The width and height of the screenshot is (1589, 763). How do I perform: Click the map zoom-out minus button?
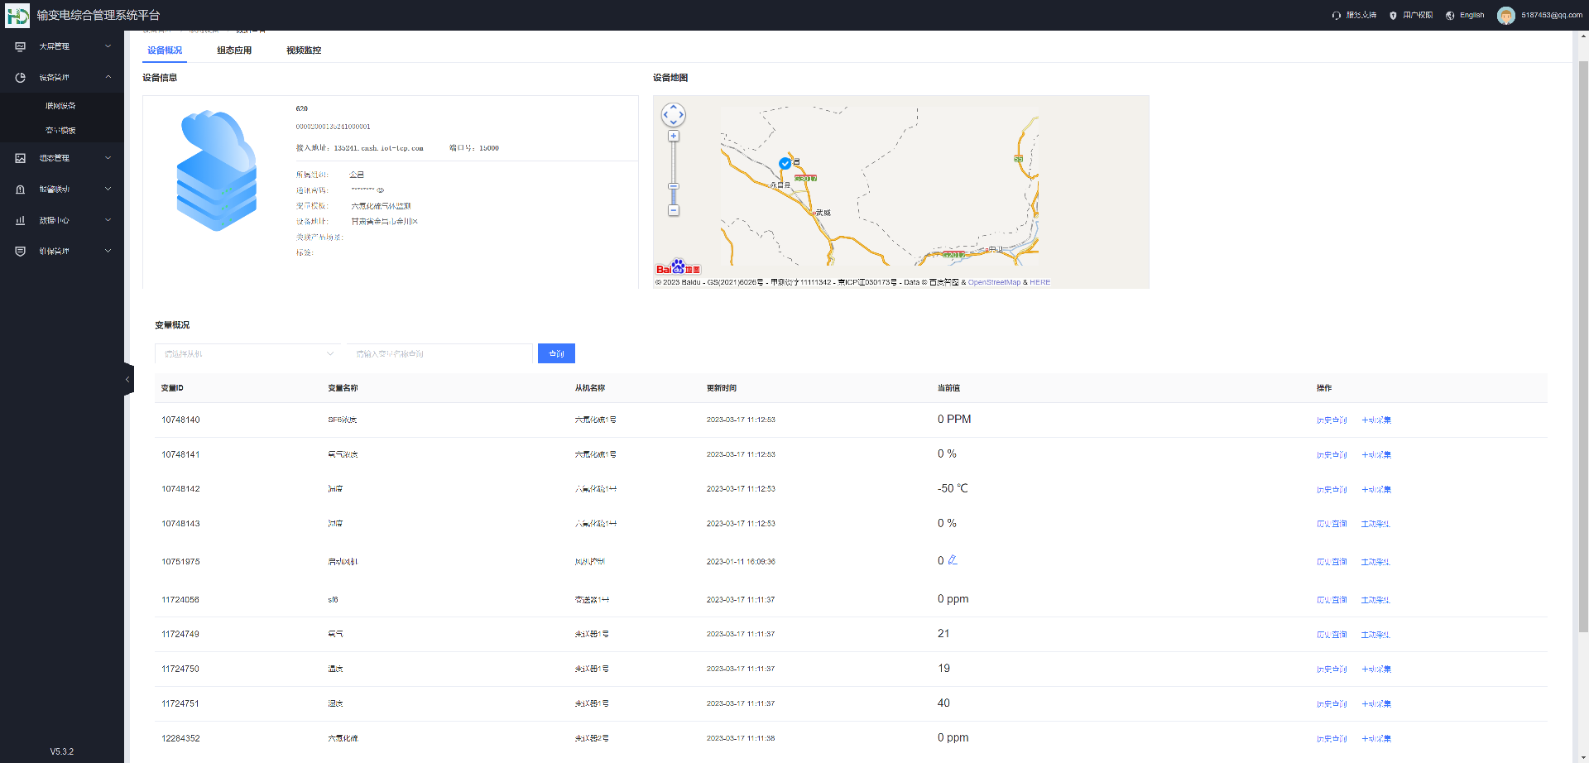674,210
